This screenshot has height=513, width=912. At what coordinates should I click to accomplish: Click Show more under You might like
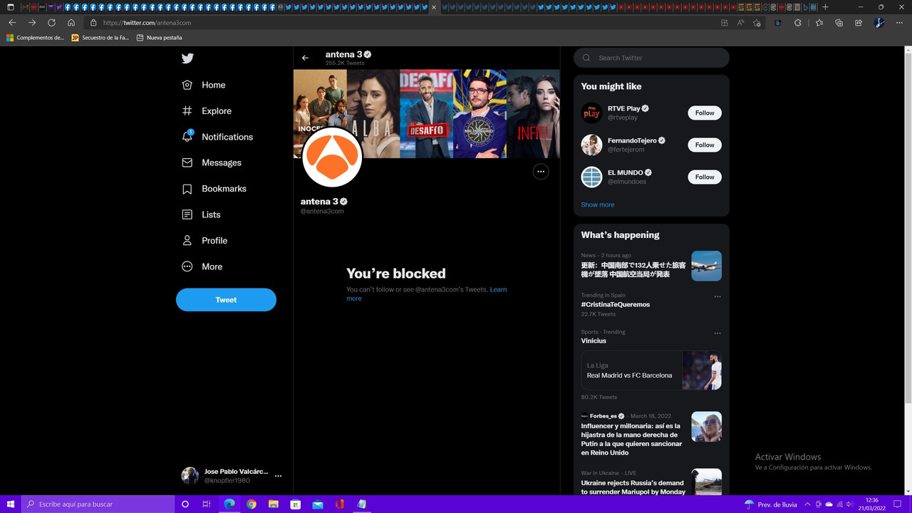pos(597,204)
